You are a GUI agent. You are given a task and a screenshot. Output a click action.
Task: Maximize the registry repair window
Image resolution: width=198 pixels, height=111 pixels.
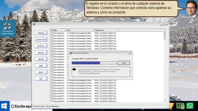click(x=164, y=24)
